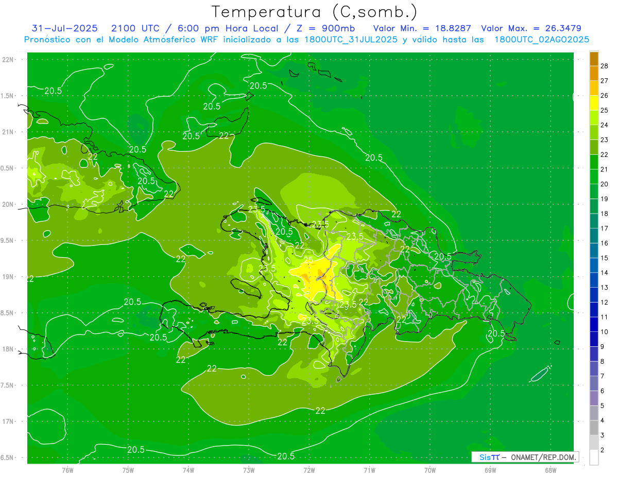The height and width of the screenshot is (477, 618).
Task: Click the "17N" latitude axis label
Action: click(8, 421)
